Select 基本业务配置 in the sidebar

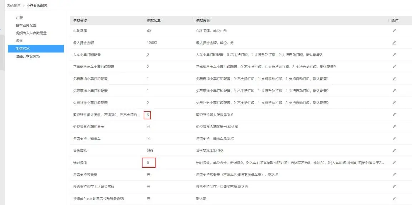[x=26, y=25]
